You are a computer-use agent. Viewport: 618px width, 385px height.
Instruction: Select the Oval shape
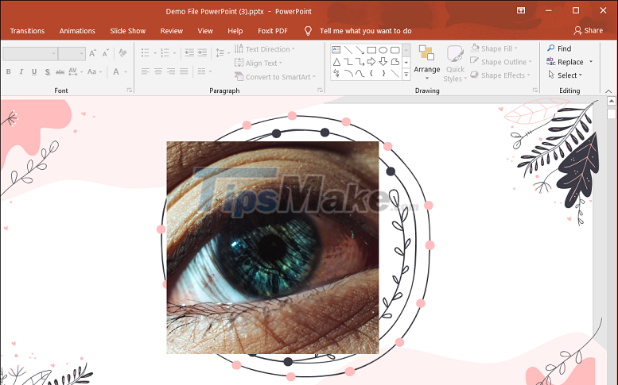click(383, 50)
